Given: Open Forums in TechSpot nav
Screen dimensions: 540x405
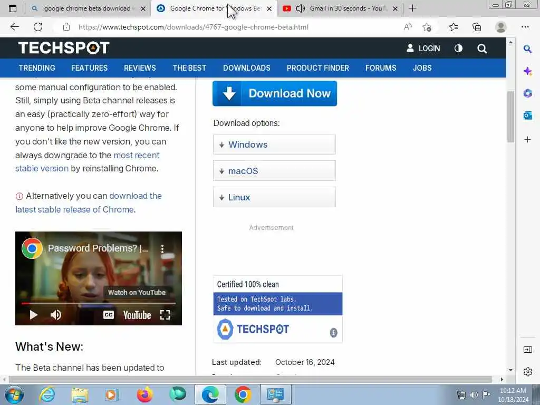Looking at the screenshot, I should 381,68.
